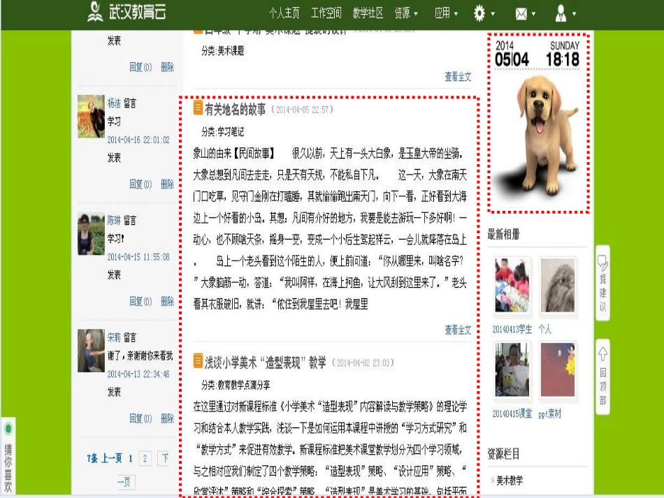
Task: Click the orange document icon beside 有关地名的故事
Action: pos(198,108)
